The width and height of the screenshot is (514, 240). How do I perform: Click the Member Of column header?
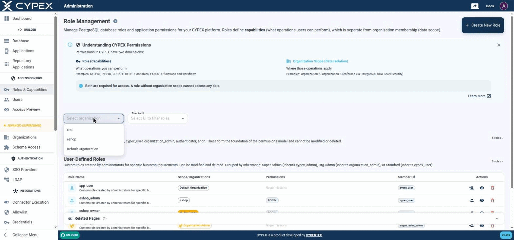[406, 177]
